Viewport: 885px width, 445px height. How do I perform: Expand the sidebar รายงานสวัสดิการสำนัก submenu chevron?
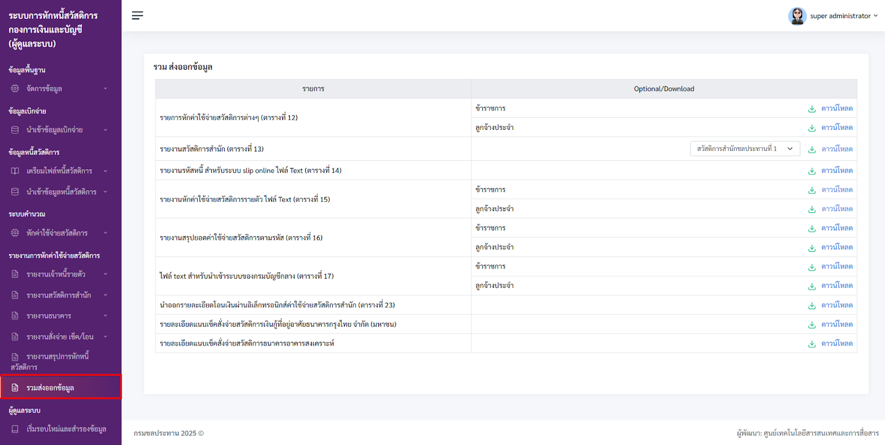tap(106, 295)
